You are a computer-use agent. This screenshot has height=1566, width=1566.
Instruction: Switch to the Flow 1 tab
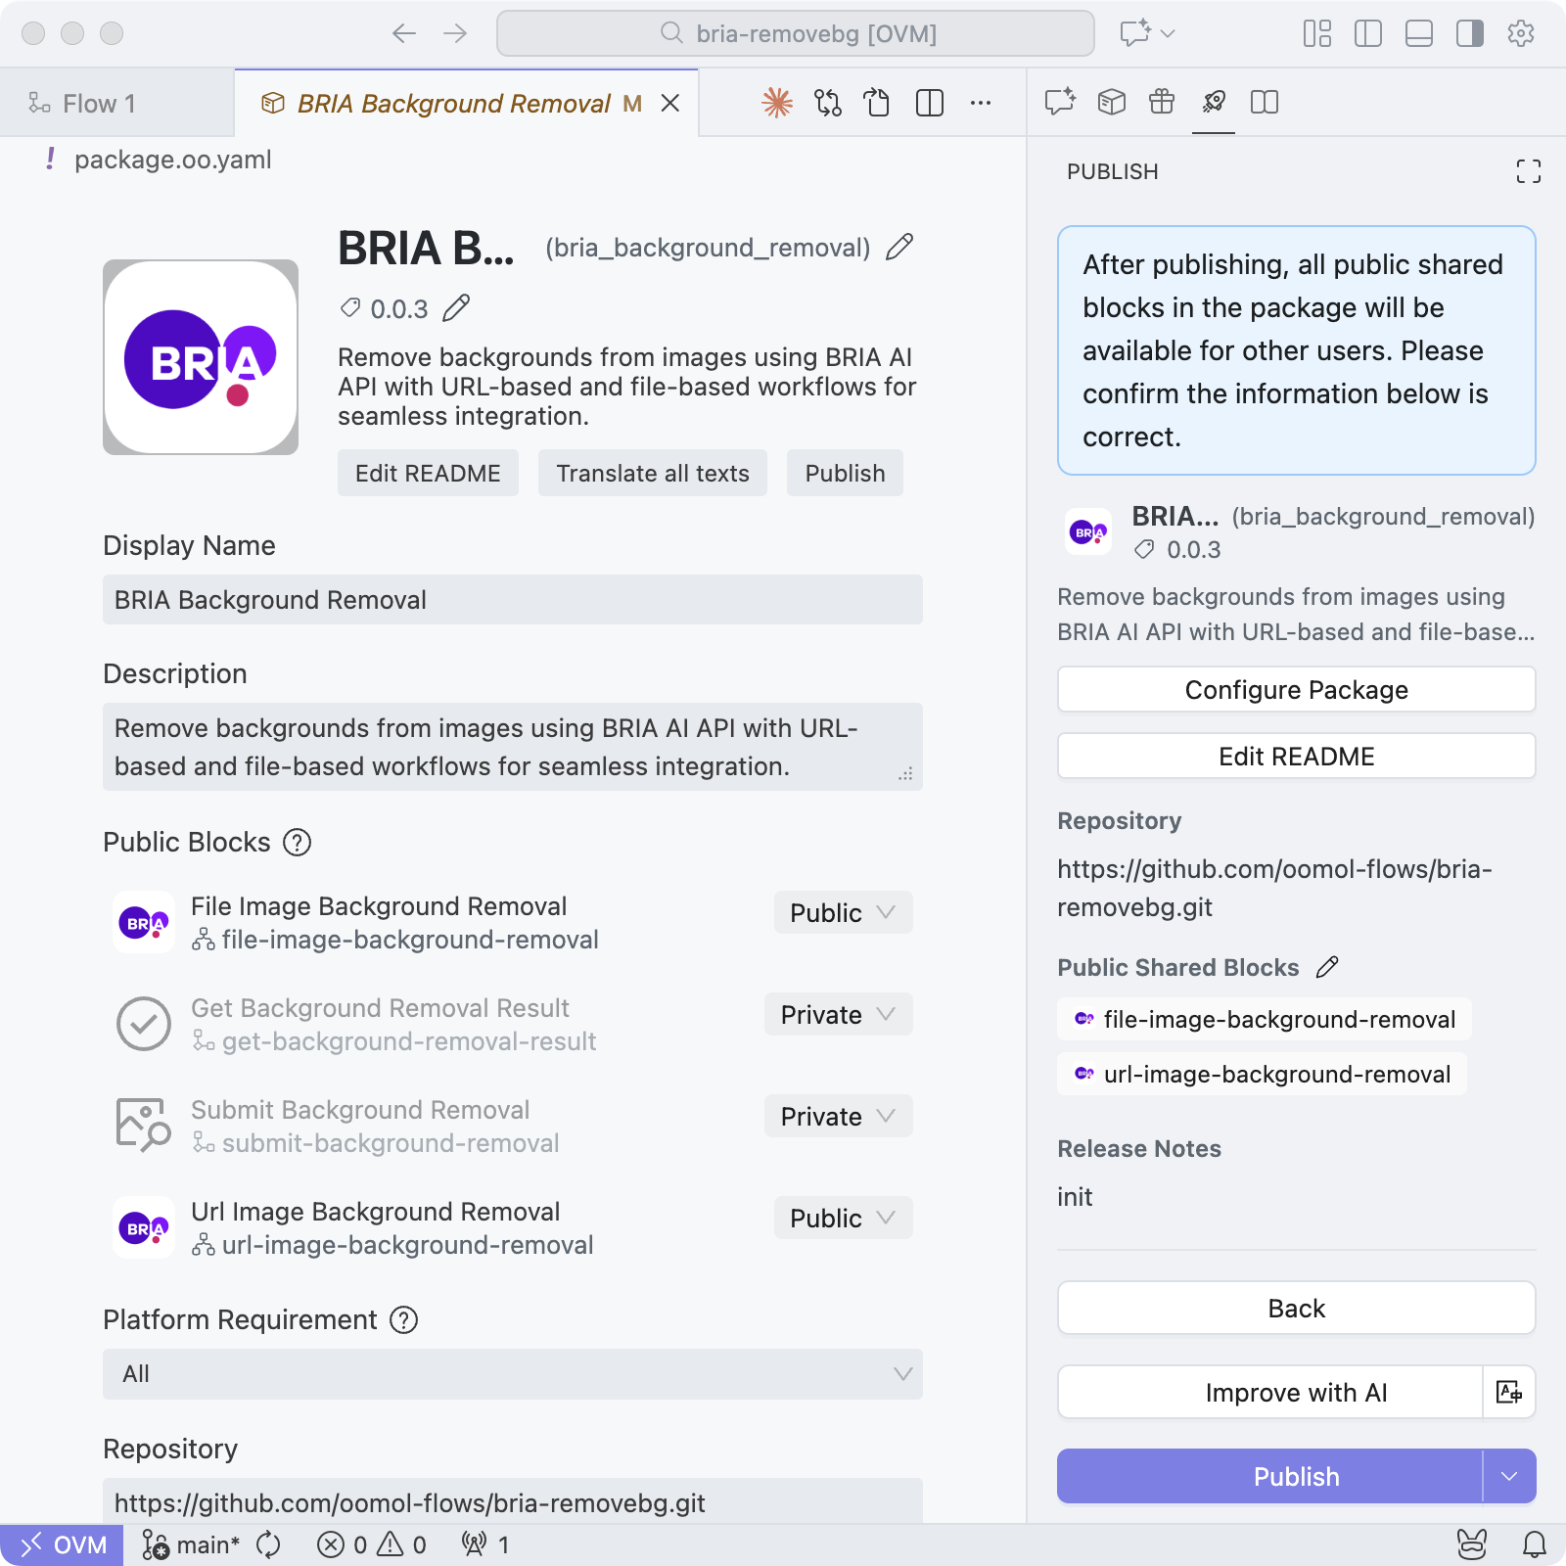coord(98,104)
